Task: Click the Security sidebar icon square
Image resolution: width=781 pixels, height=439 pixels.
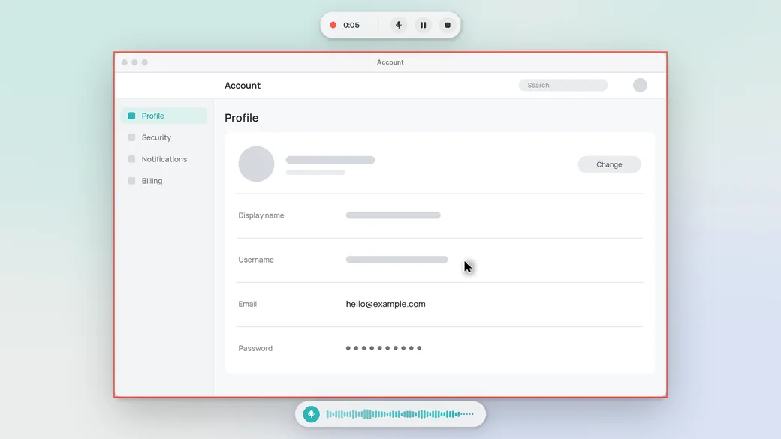Action: pos(131,137)
